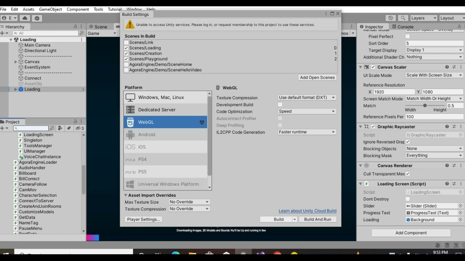Image resolution: width=465 pixels, height=261 pixels.
Task: Open Learn about Unity Cloud Build link
Action: tap(307, 211)
